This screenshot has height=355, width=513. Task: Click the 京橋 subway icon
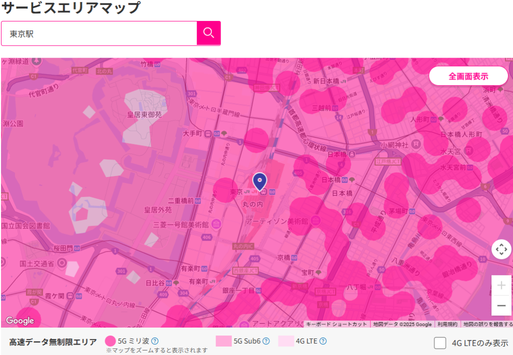coord(294,257)
